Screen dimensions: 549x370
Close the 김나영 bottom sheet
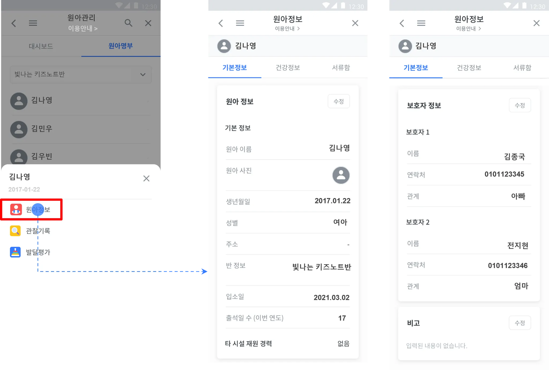[x=146, y=178]
